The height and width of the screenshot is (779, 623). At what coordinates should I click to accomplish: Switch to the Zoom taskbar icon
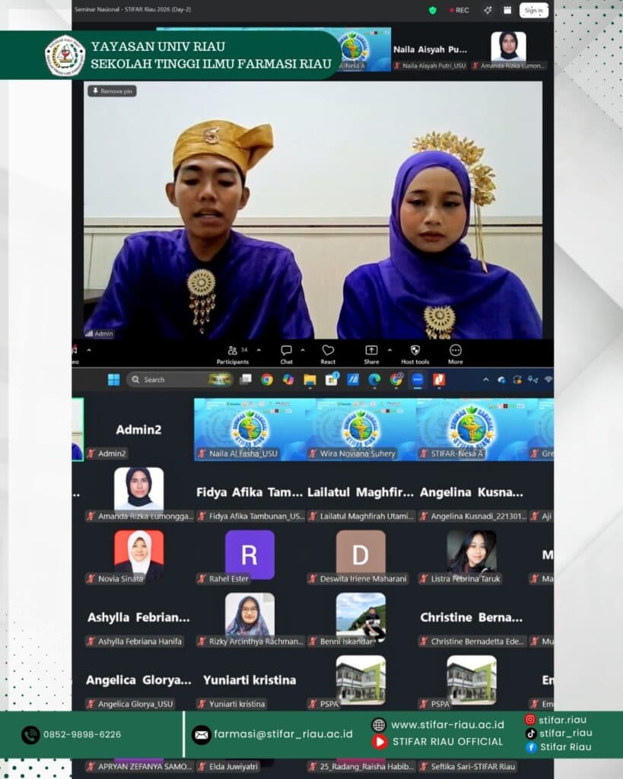[x=418, y=380]
